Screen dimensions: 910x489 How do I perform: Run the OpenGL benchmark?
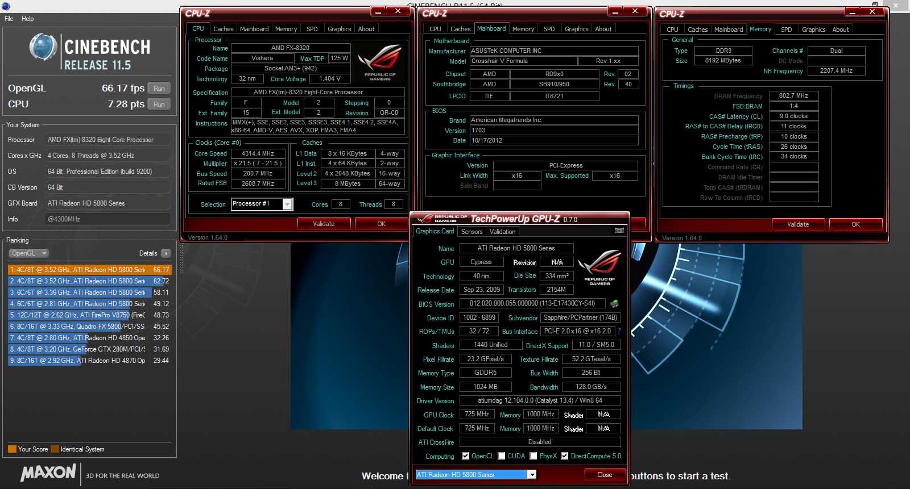pyautogui.click(x=159, y=89)
